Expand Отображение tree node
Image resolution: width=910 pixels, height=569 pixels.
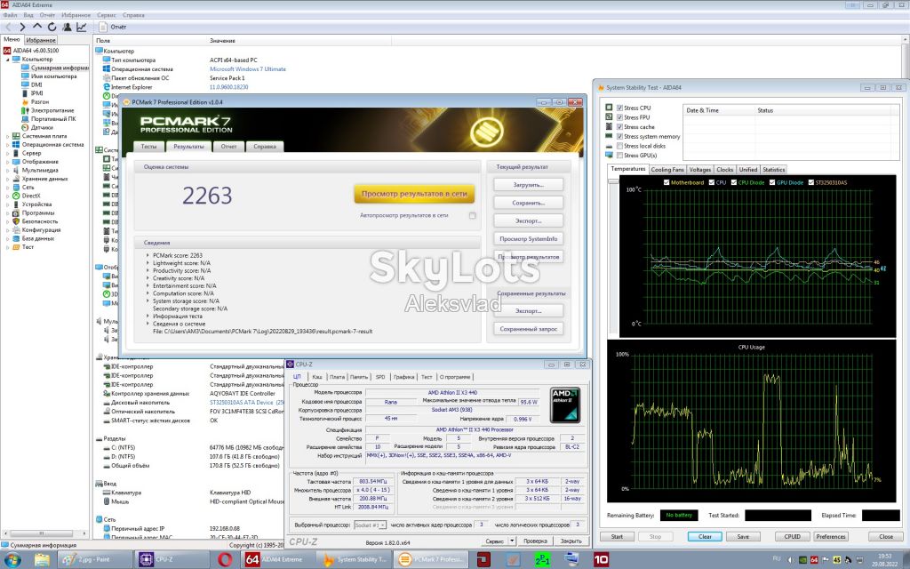pos(7,162)
